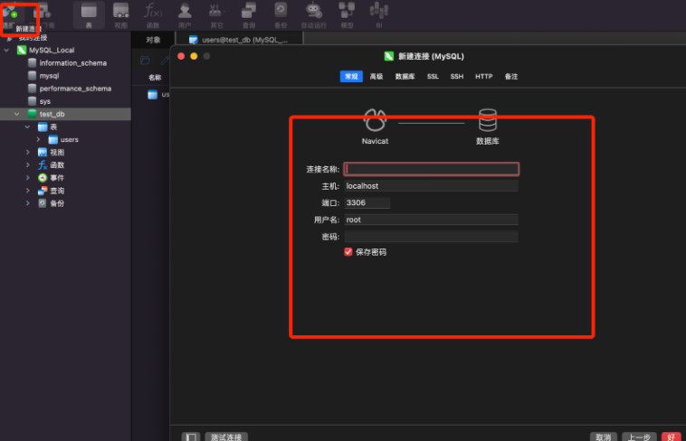Select the Table (表) toolbar icon
The image size is (686, 441).
click(89, 11)
